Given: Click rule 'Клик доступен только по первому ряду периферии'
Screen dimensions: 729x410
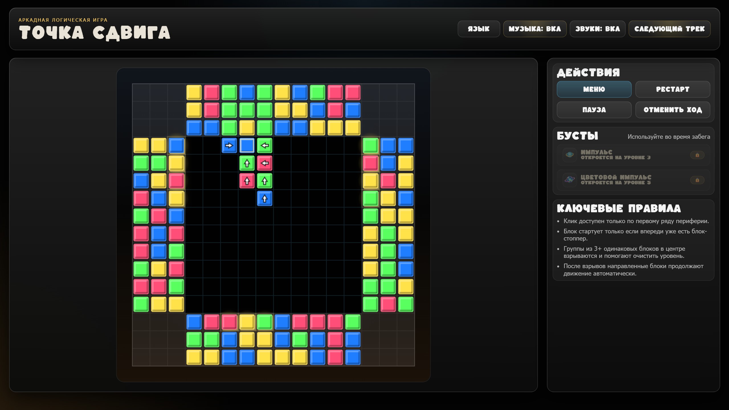Looking at the screenshot, I should pyautogui.click(x=636, y=221).
